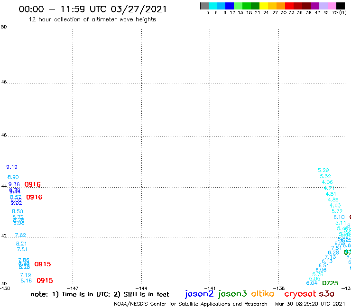The image size is (351, 308).
Task: Select the 6.04 value near latitude 40
Action: [312, 283]
